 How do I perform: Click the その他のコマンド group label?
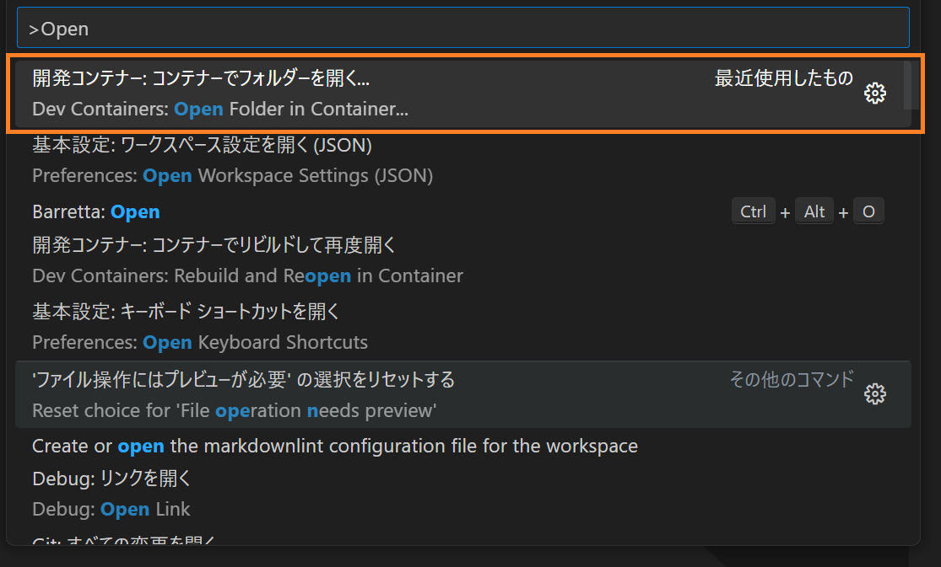[x=791, y=379]
